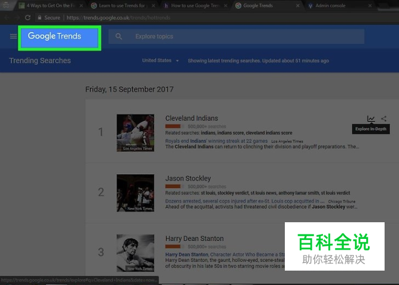399x285 pixels.
Task: Click the Cleveland Indians title
Action: (x=191, y=119)
